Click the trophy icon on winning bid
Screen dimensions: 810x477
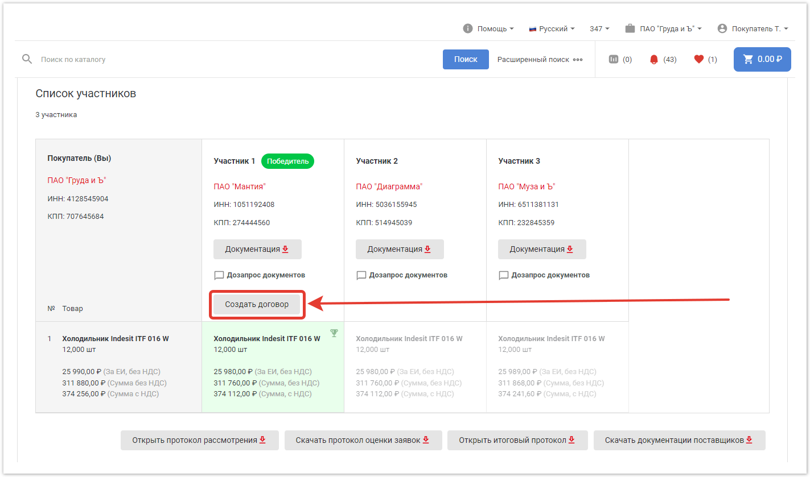coord(334,333)
